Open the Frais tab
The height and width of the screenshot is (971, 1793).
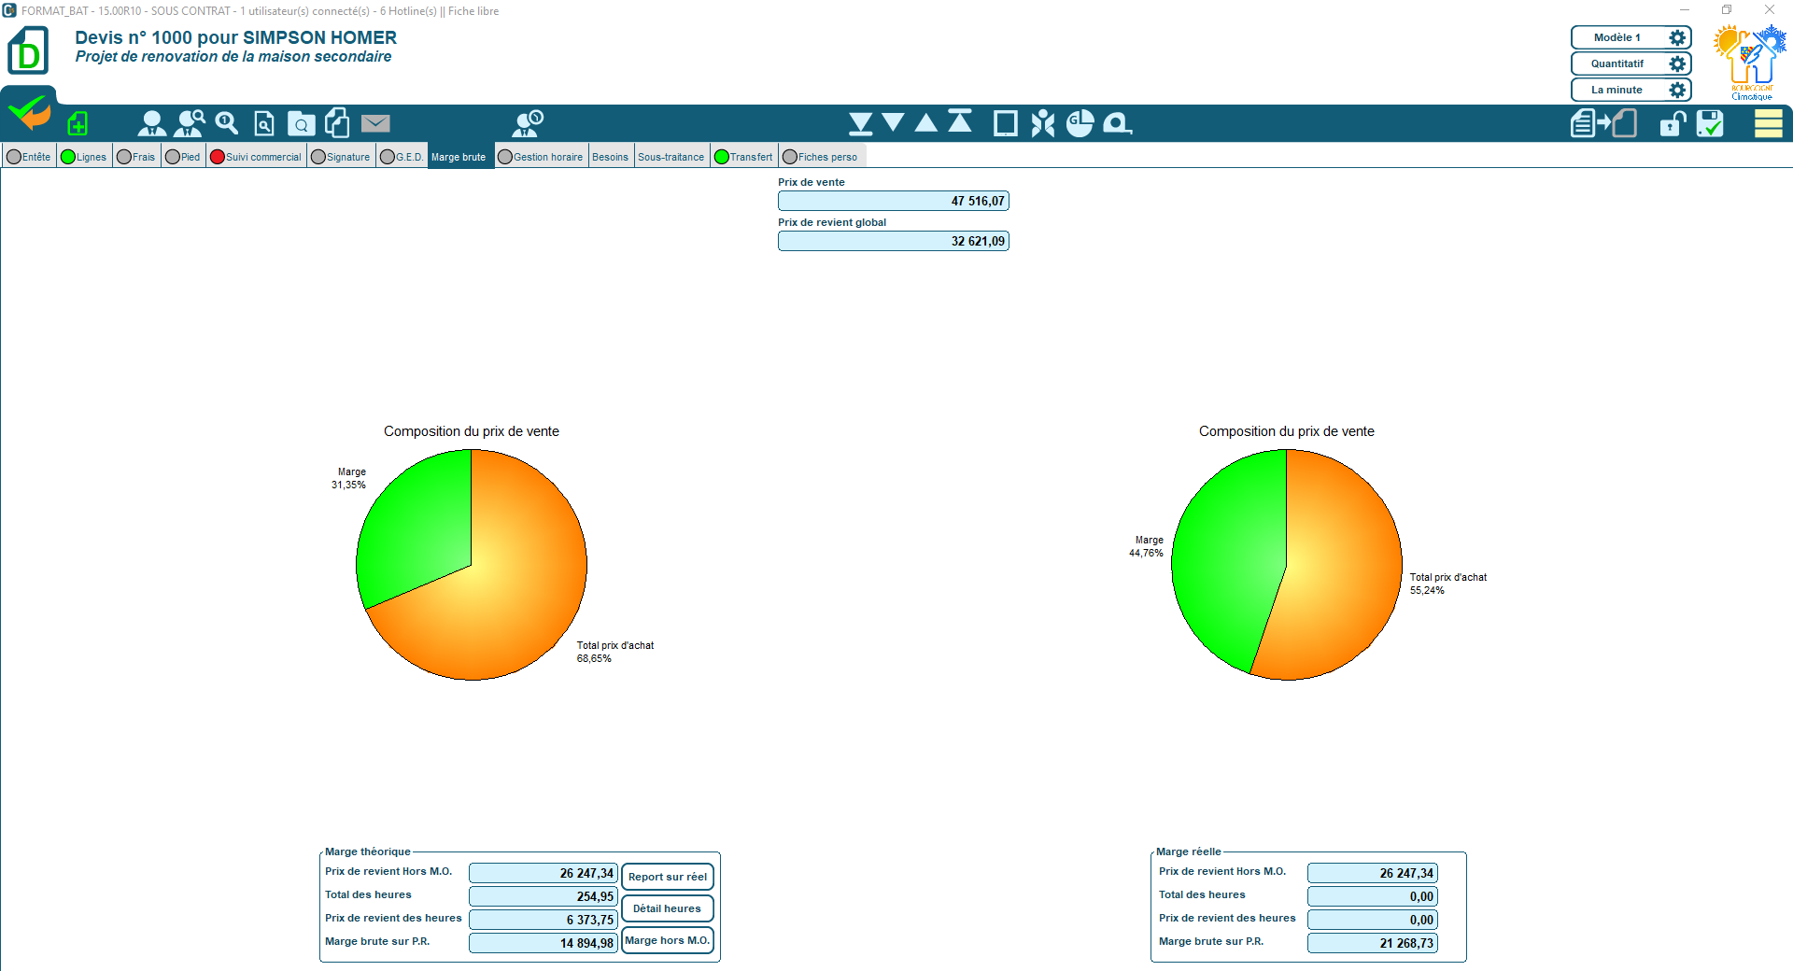pos(136,157)
